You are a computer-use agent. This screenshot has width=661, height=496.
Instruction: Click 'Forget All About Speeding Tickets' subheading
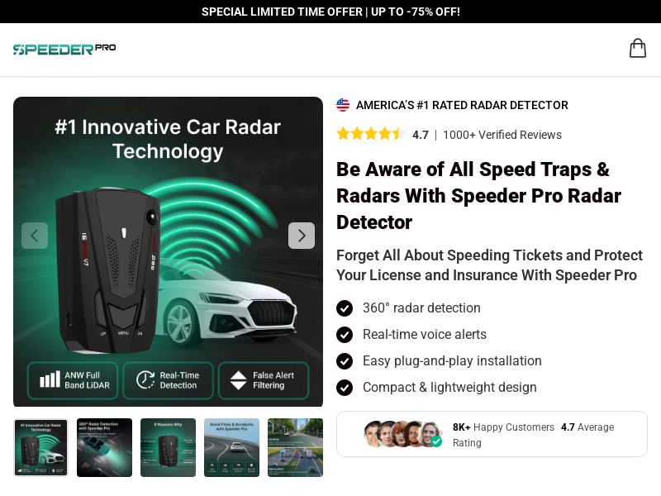[x=489, y=265]
